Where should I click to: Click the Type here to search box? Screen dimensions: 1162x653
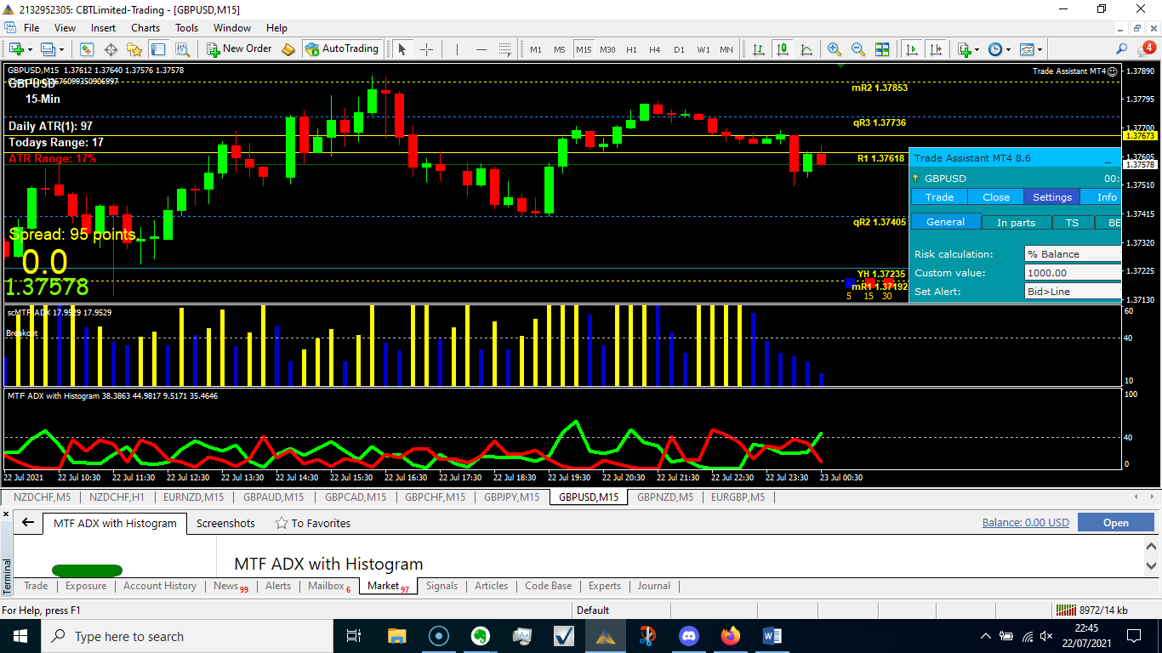186,636
